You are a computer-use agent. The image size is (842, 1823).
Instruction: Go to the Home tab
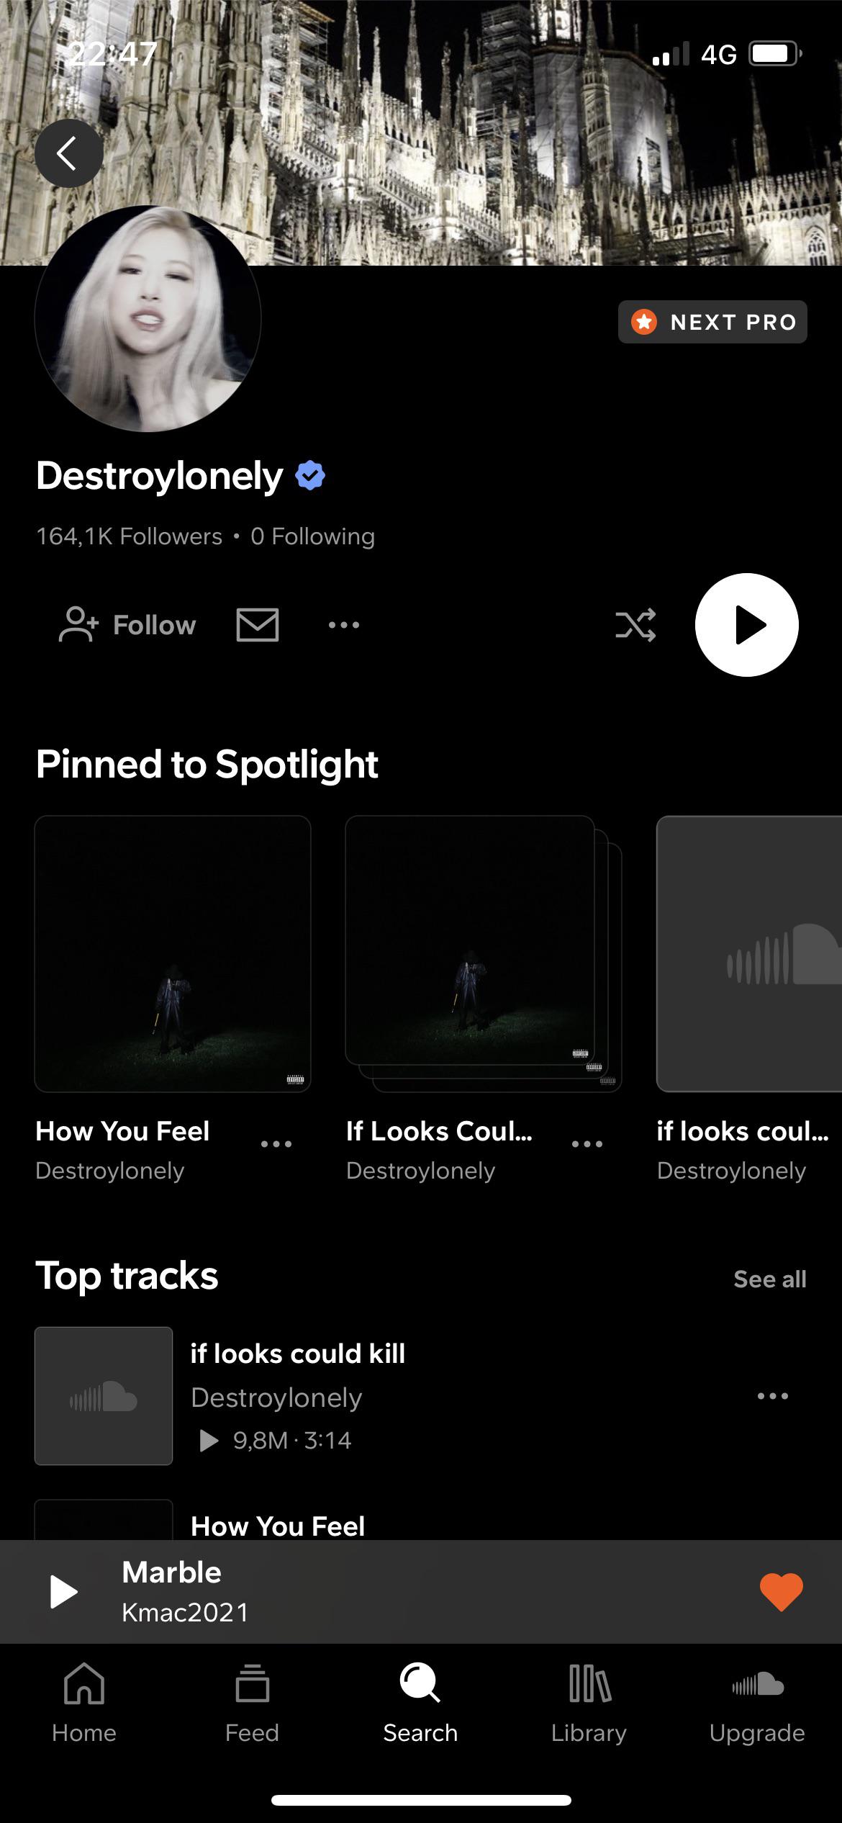pos(84,1702)
